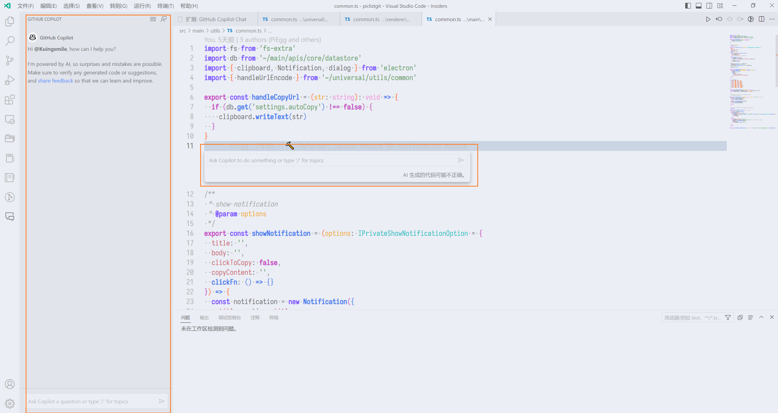This screenshot has width=778, height=413.
Task: Open the 文件(F) menu
Action: click(25, 6)
